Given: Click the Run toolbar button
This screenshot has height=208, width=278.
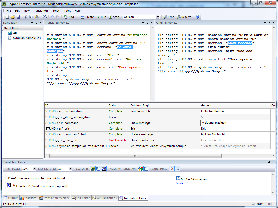Looking at the screenshot, I should point(102,17).
